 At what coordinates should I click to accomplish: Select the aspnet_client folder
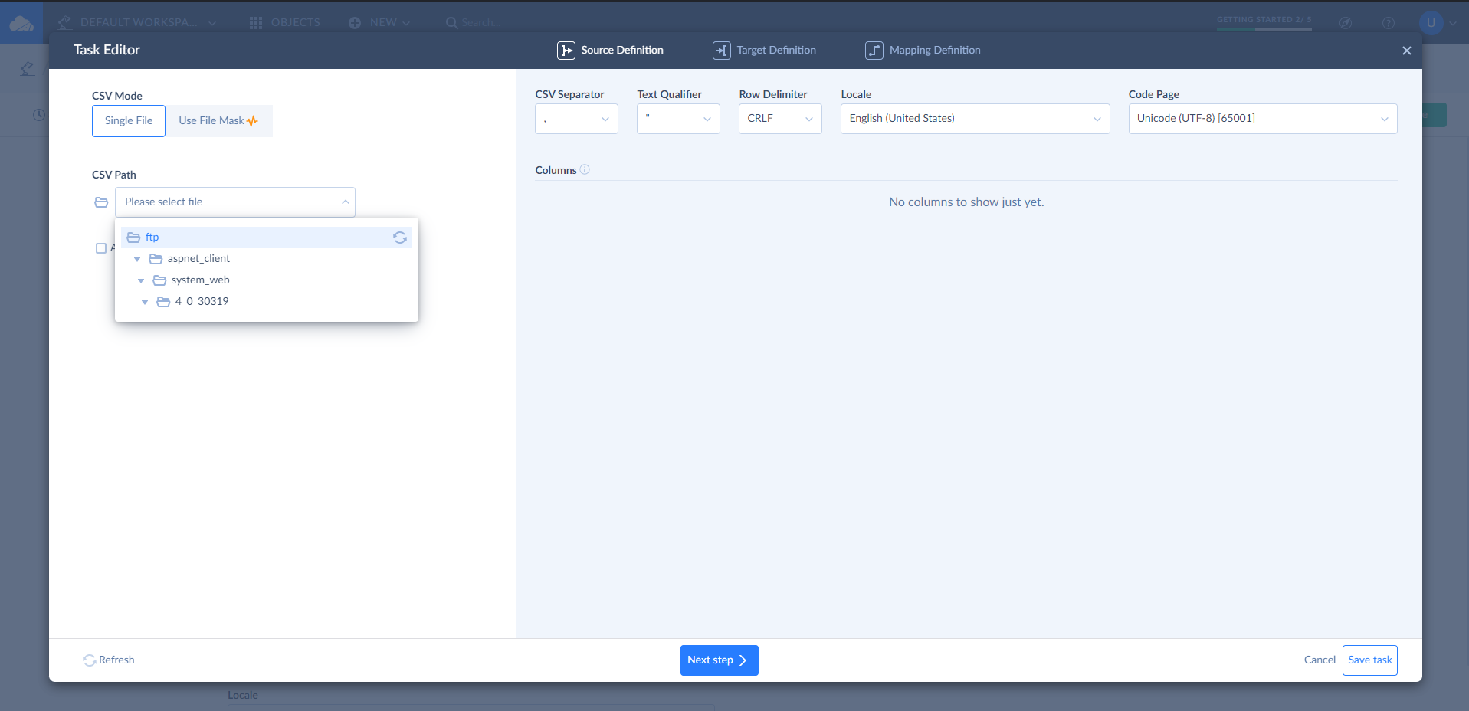coord(198,259)
